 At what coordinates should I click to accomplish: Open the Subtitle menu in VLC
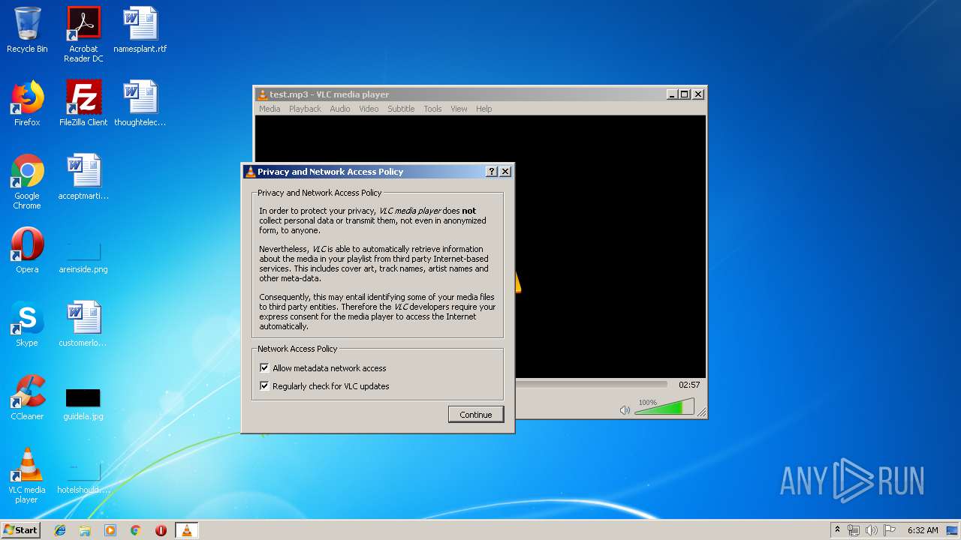pos(401,109)
